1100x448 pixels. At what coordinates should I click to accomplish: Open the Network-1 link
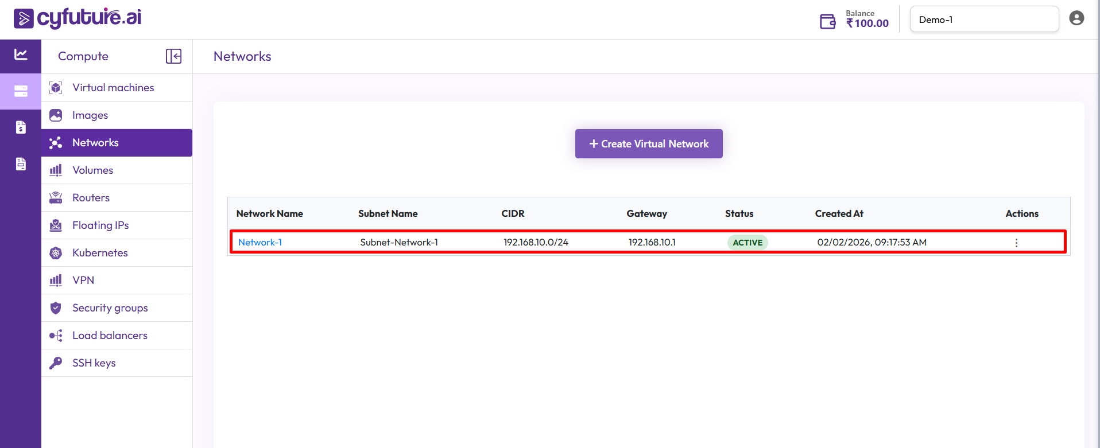[260, 243]
